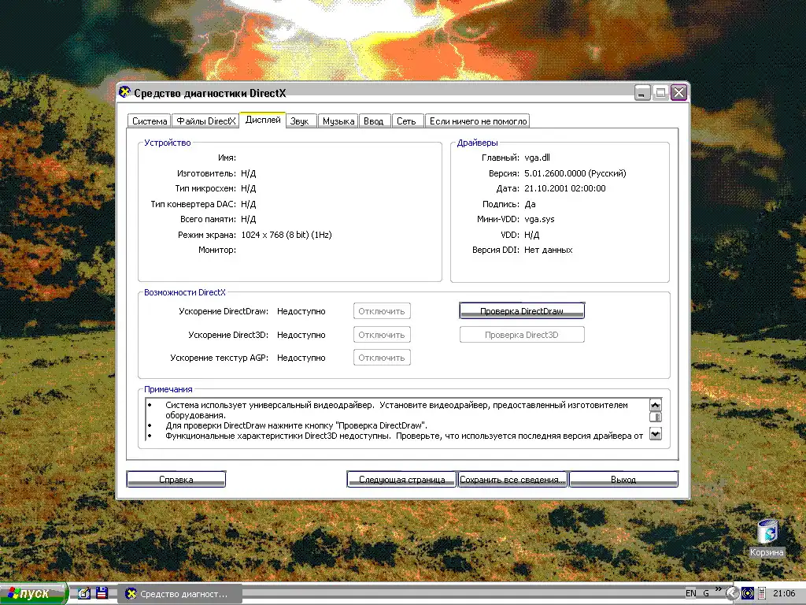Click the round tray icon beside the arrow
The width and height of the screenshot is (806, 605).
747,593
